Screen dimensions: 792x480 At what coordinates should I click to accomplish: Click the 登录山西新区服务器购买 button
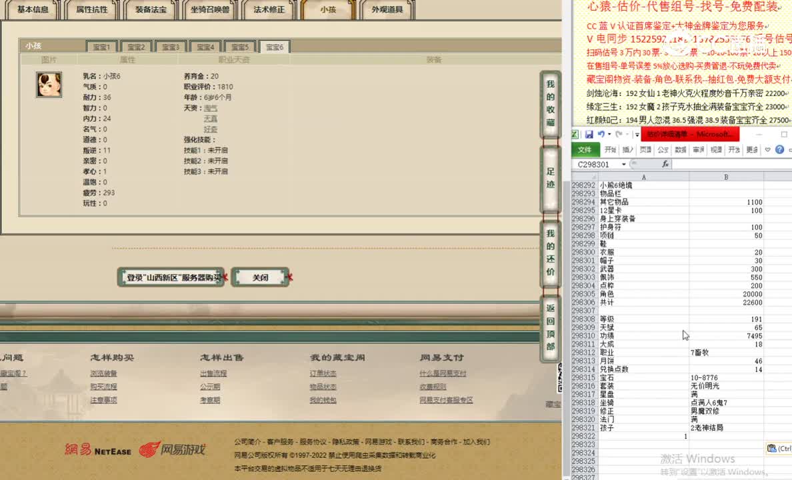click(171, 277)
